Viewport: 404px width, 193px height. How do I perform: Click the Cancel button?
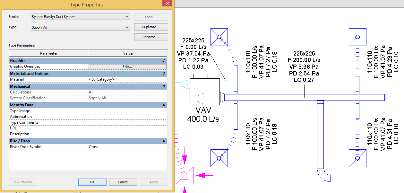click(123, 182)
